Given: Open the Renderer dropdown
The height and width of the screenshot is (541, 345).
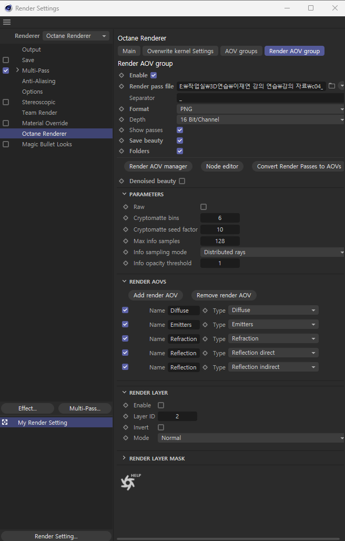Looking at the screenshot, I should (76, 36).
